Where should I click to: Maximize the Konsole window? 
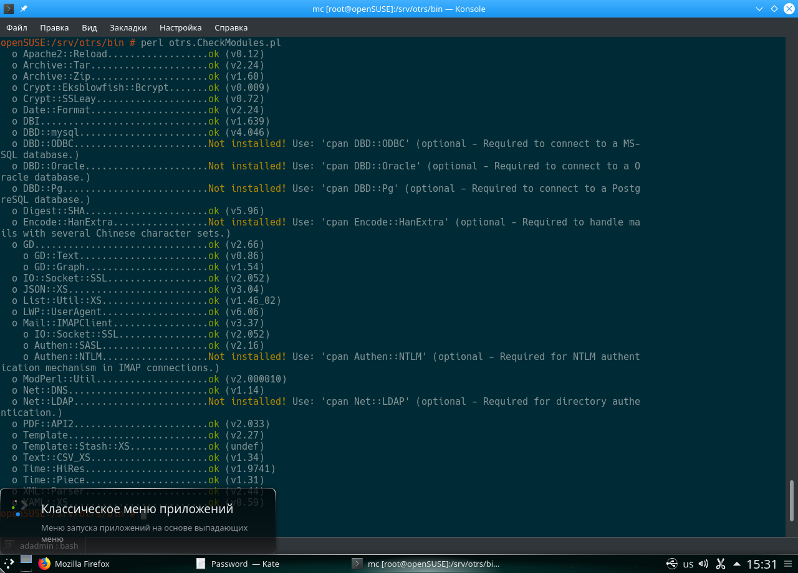774,9
